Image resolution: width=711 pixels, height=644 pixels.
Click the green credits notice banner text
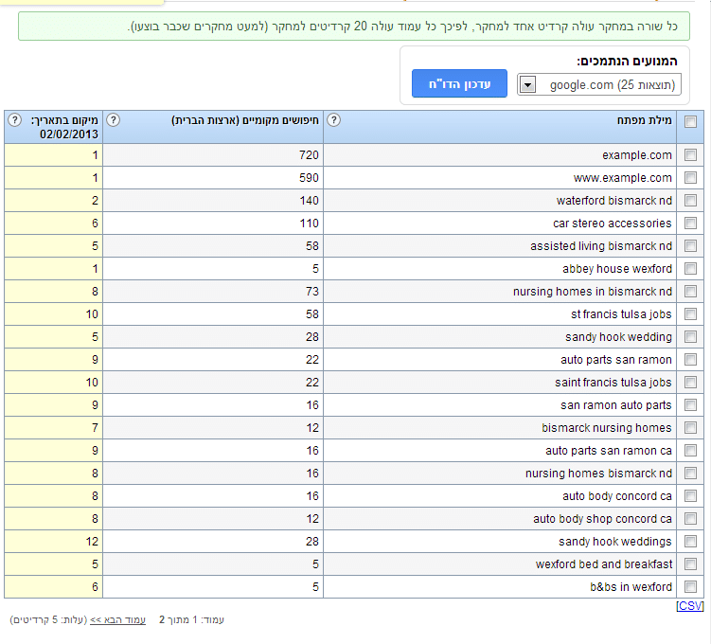402,27
